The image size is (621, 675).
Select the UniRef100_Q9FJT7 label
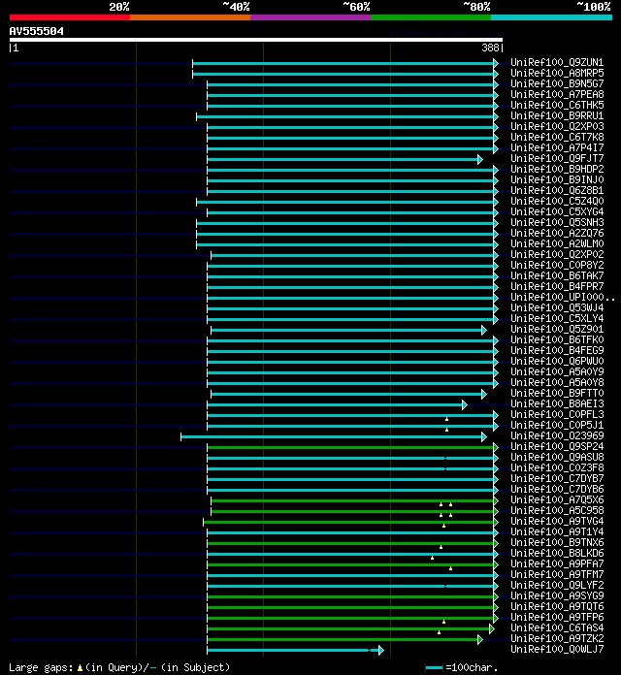coord(557,158)
